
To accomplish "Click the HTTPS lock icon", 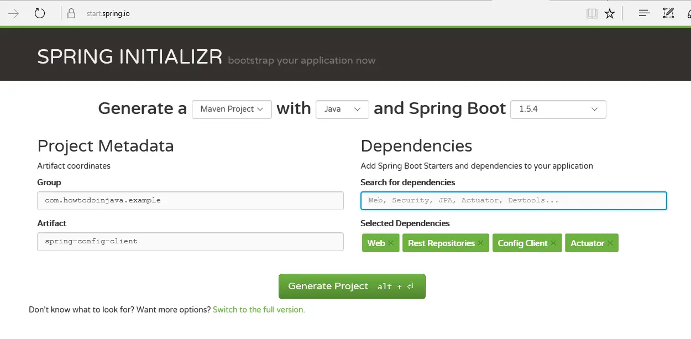I will point(71,13).
